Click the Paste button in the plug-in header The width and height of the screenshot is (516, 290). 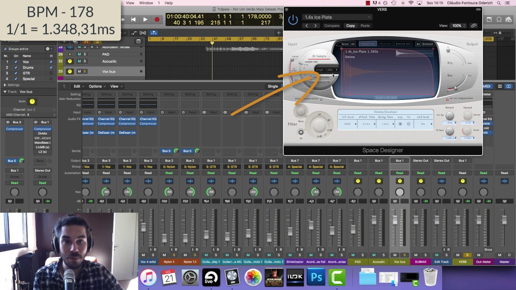coord(365,25)
